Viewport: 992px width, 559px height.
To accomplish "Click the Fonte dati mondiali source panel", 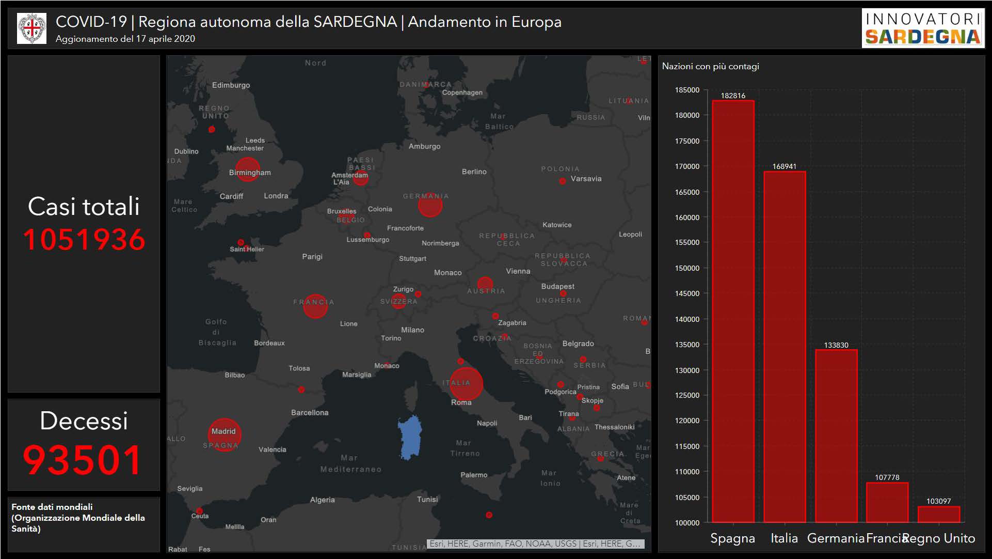I will pos(78,518).
